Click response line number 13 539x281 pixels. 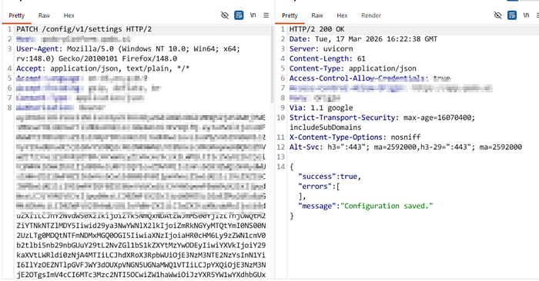[x=281, y=157]
